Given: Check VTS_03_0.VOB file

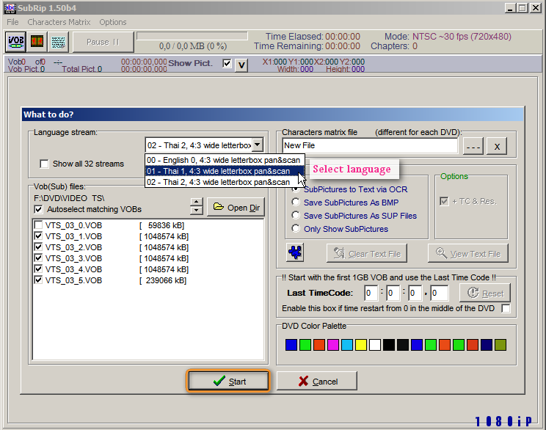Looking at the screenshot, I should (38, 225).
